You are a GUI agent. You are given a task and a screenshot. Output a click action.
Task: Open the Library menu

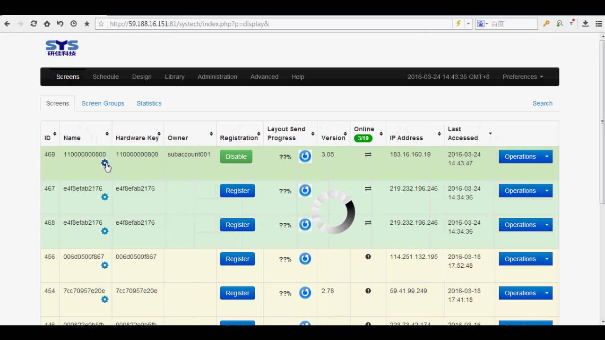pos(174,76)
